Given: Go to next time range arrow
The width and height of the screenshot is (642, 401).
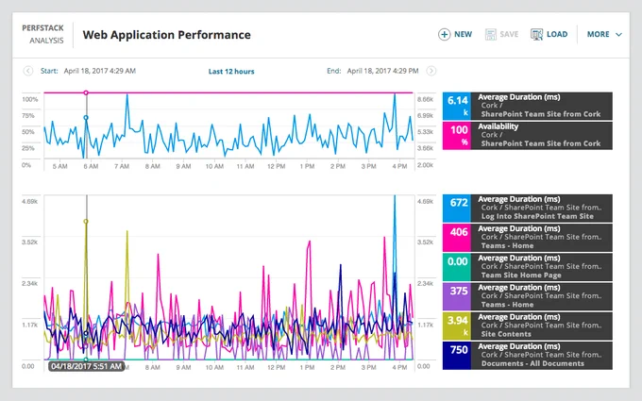Looking at the screenshot, I should click(431, 71).
